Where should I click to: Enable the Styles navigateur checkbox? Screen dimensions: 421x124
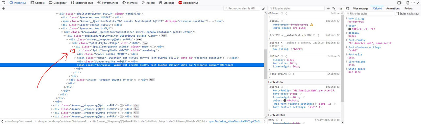(x=397, y=14)
